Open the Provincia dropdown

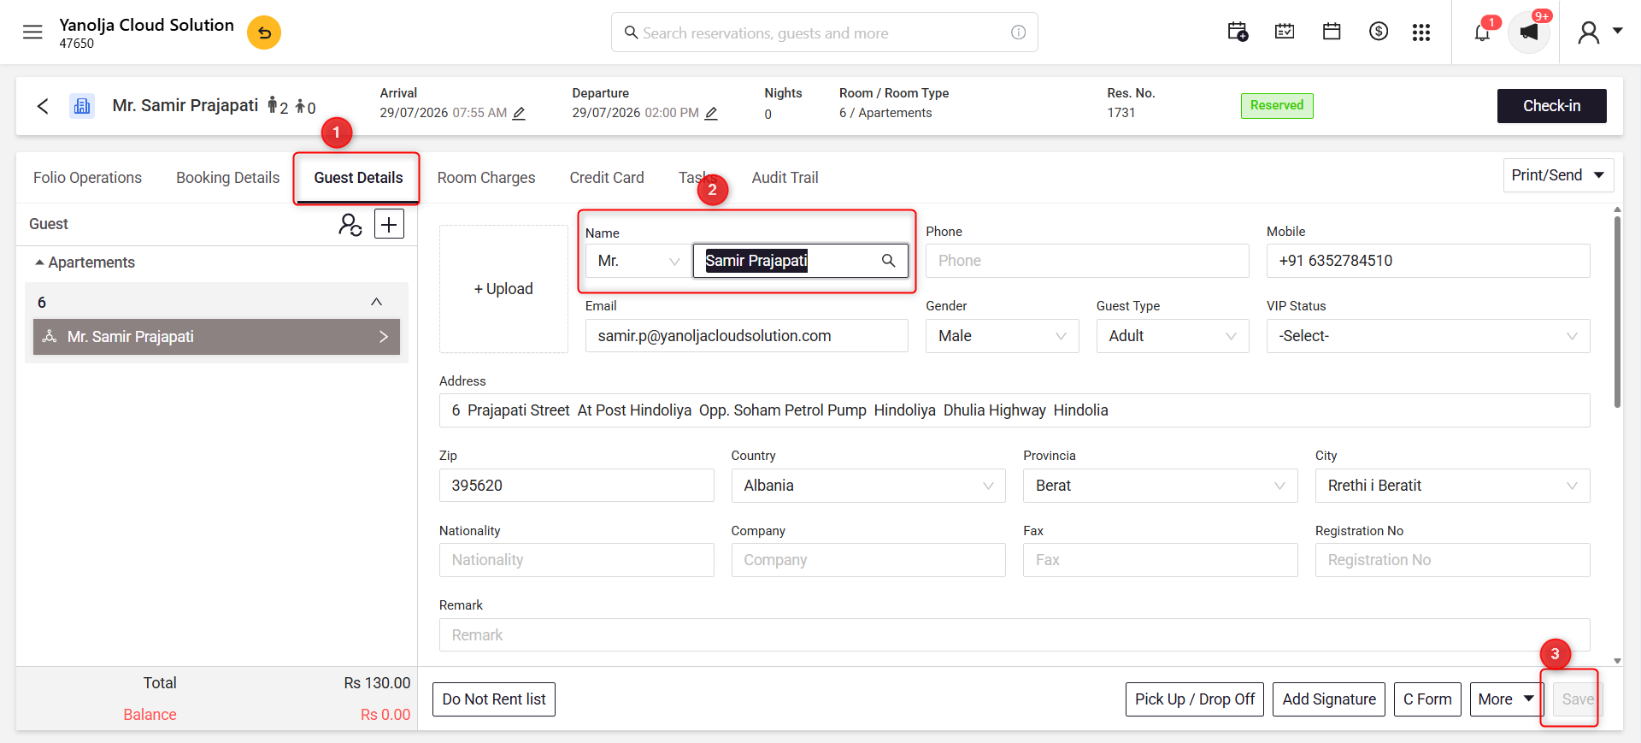pyautogui.click(x=1161, y=486)
